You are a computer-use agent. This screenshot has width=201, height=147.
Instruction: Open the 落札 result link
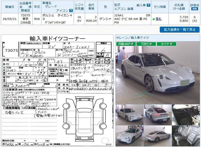coord(158,19)
